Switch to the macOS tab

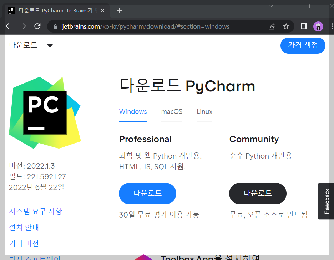tap(172, 112)
